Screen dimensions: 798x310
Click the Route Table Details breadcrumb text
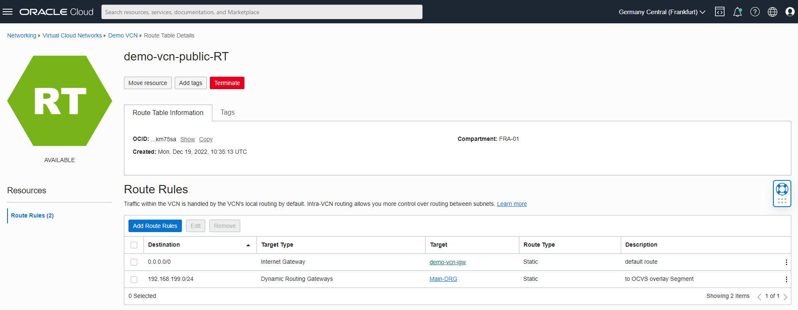tap(169, 35)
